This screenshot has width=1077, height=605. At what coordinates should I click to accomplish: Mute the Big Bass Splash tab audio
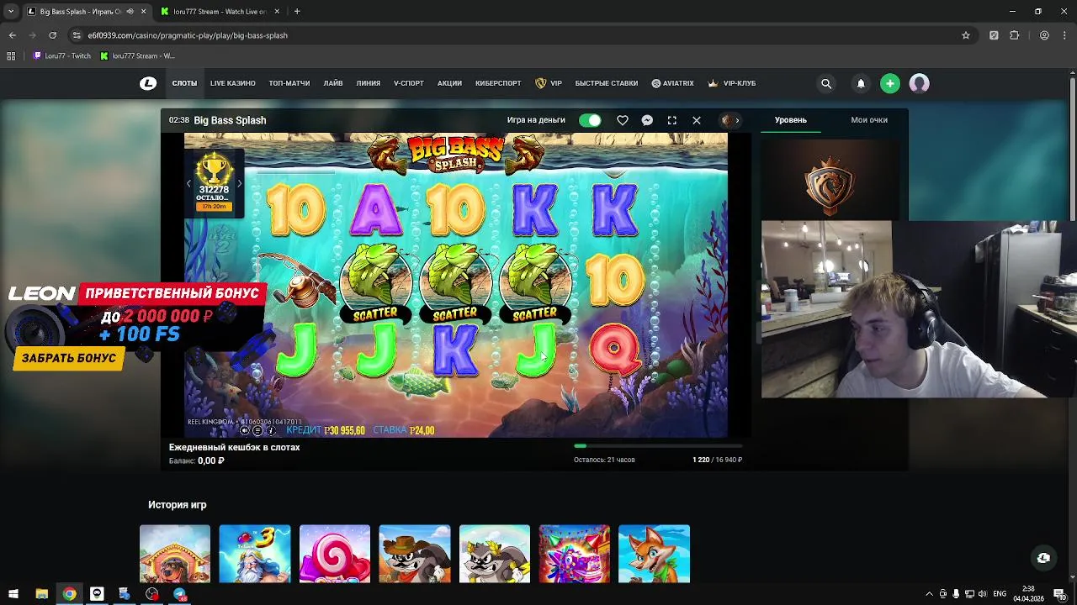pos(130,12)
